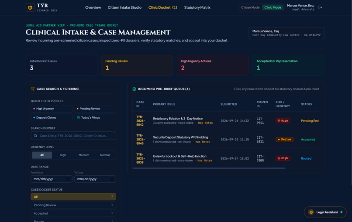Click the Routed status in the queue
This screenshot has width=352, height=222.
306,158
